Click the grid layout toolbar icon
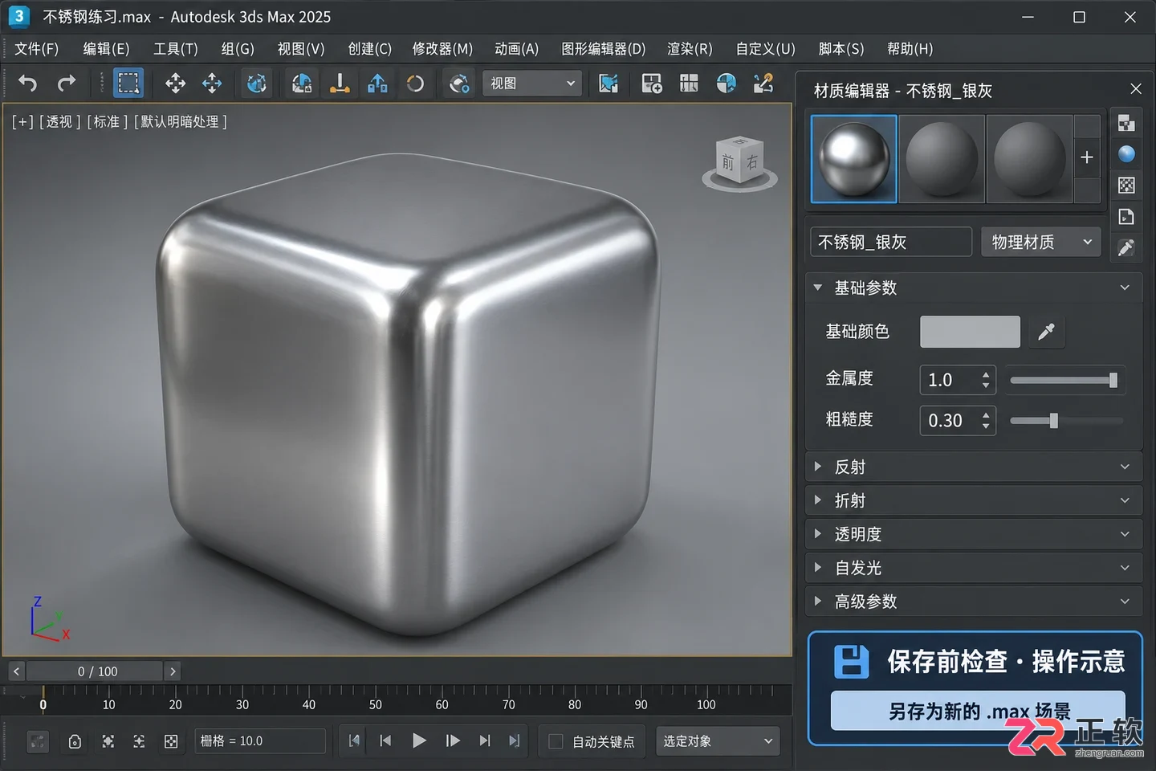This screenshot has height=771, width=1156. 689,83
